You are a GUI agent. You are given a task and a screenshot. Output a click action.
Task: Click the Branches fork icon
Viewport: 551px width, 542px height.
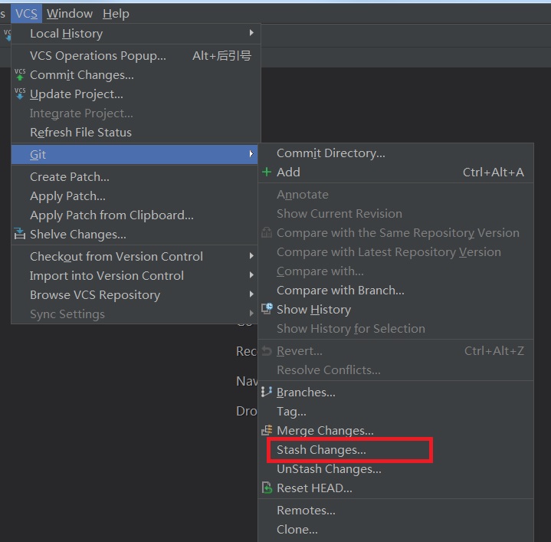(x=267, y=392)
